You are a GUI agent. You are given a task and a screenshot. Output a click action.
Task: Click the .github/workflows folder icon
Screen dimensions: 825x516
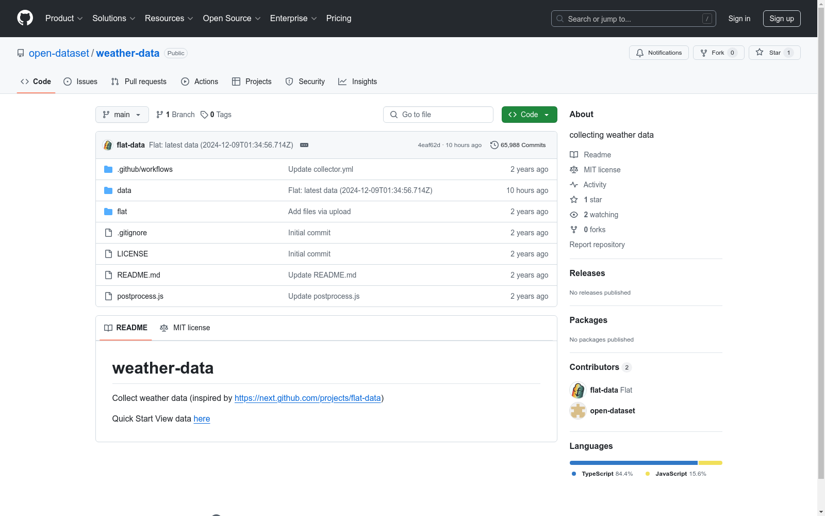108,169
